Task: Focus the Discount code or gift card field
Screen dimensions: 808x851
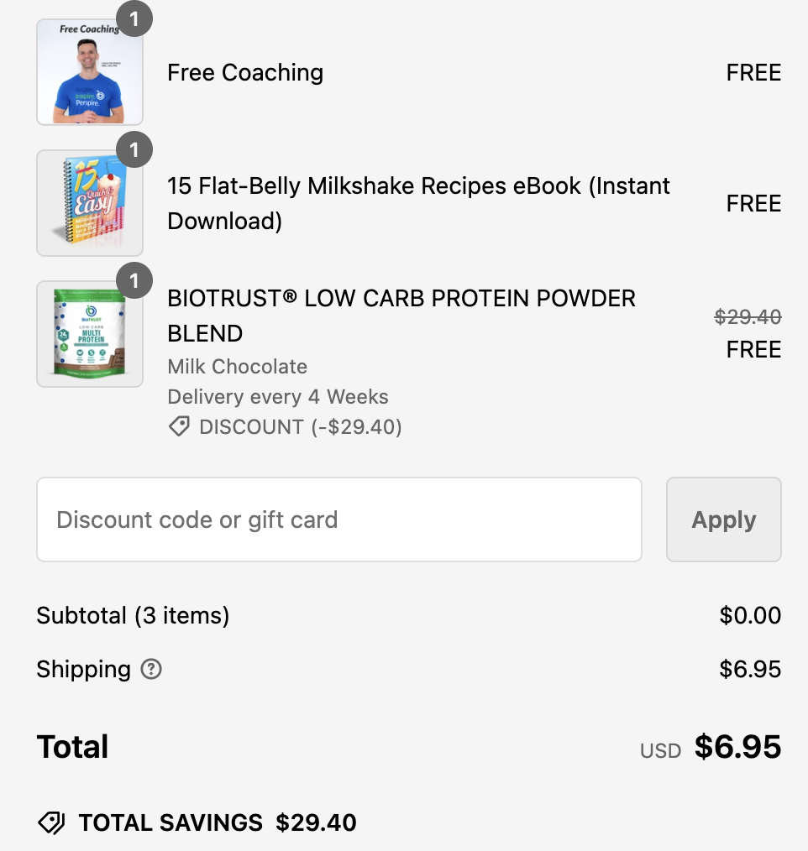Action: pos(338,519)
